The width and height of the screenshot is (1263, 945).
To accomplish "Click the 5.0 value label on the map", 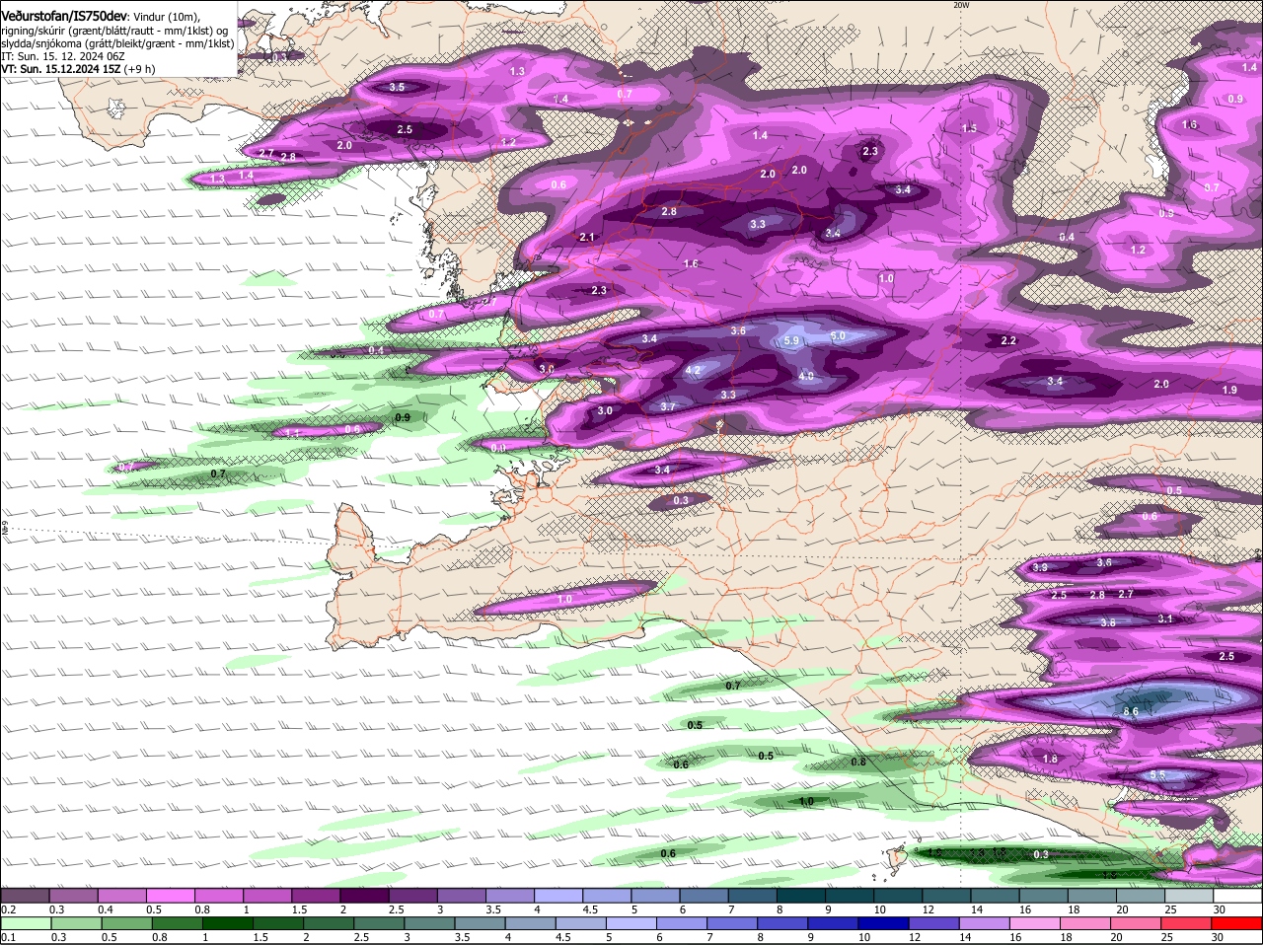I will pyautogui.click(x=838, y=336).
